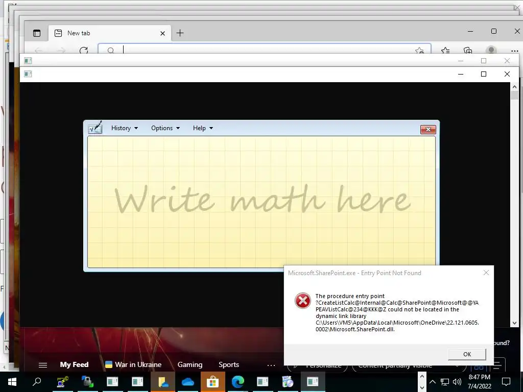
Task: Open the Edge tab actions menu icon
Action: [x=37, y=33]
